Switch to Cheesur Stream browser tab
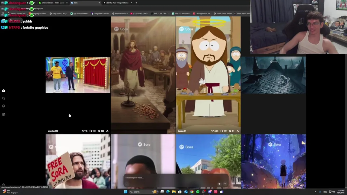This screenshot has width=347, height=195. click(x=53, y=3)
